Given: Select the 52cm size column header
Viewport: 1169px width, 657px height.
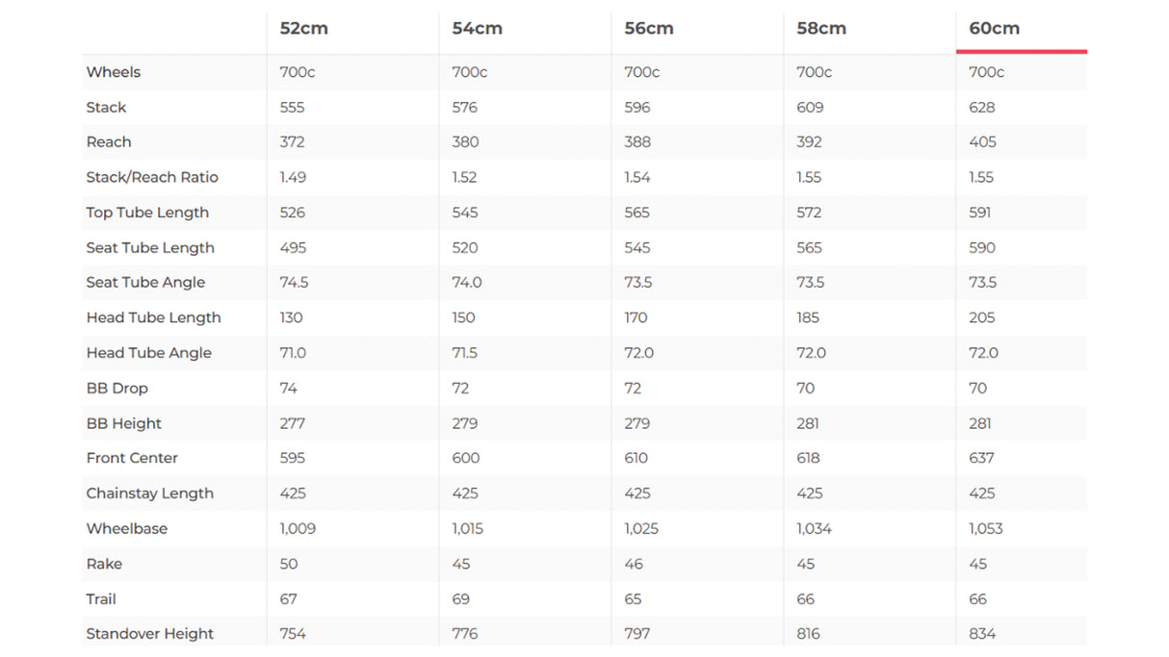Looking at the screenshot, I should pos(303,29).
